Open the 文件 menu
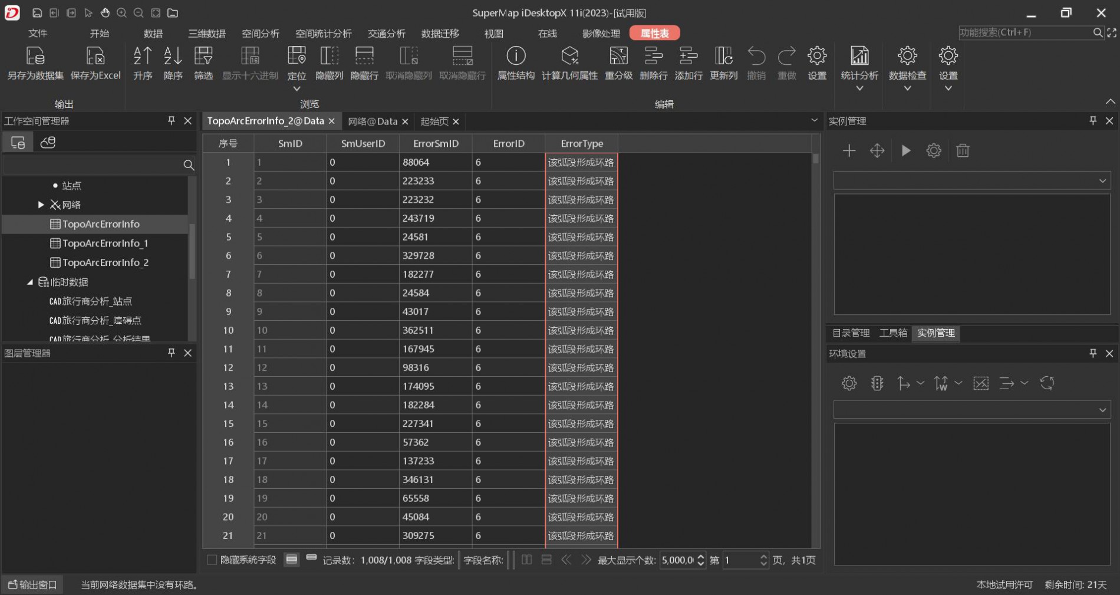The width and height of the screenshot is (1120, 595). tap(38, 33)
